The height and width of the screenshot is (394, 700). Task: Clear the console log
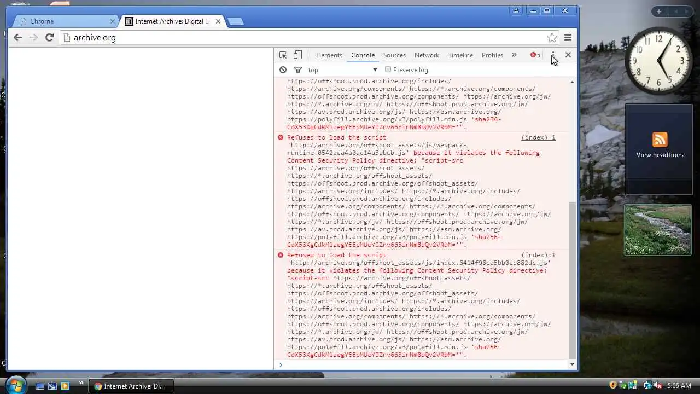click(283, 69)
